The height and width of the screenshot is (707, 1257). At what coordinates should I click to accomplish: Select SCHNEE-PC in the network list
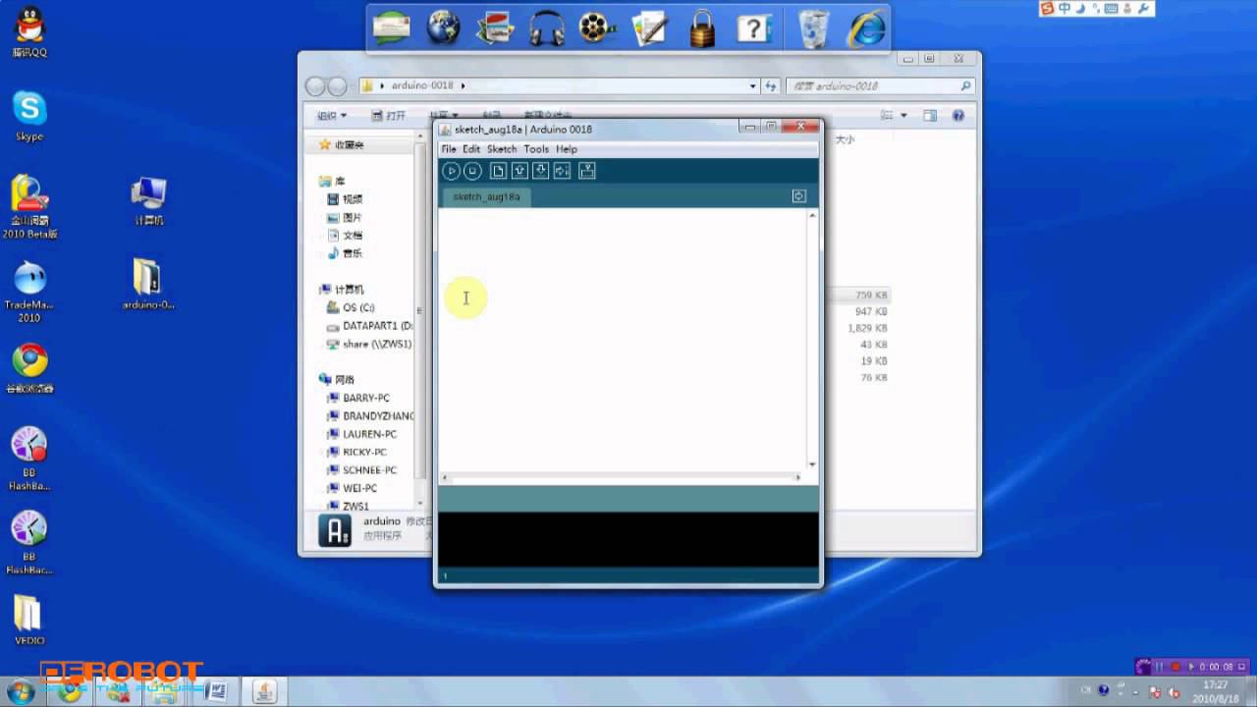(362, 470)
